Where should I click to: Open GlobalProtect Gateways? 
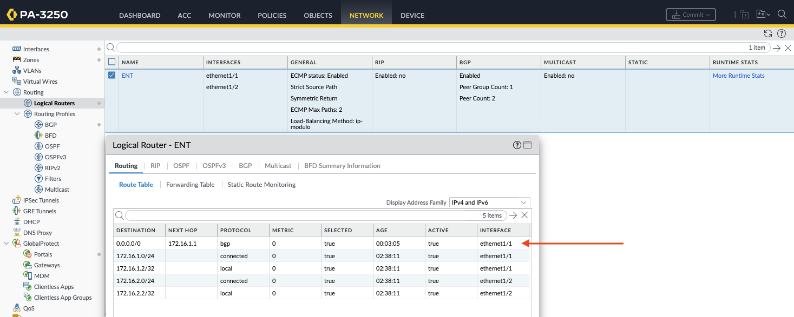[x=47, y=265]
